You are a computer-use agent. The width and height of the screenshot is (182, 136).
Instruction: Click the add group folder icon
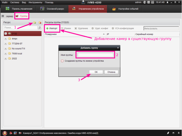pyautogui.click(x=34, y=23)
